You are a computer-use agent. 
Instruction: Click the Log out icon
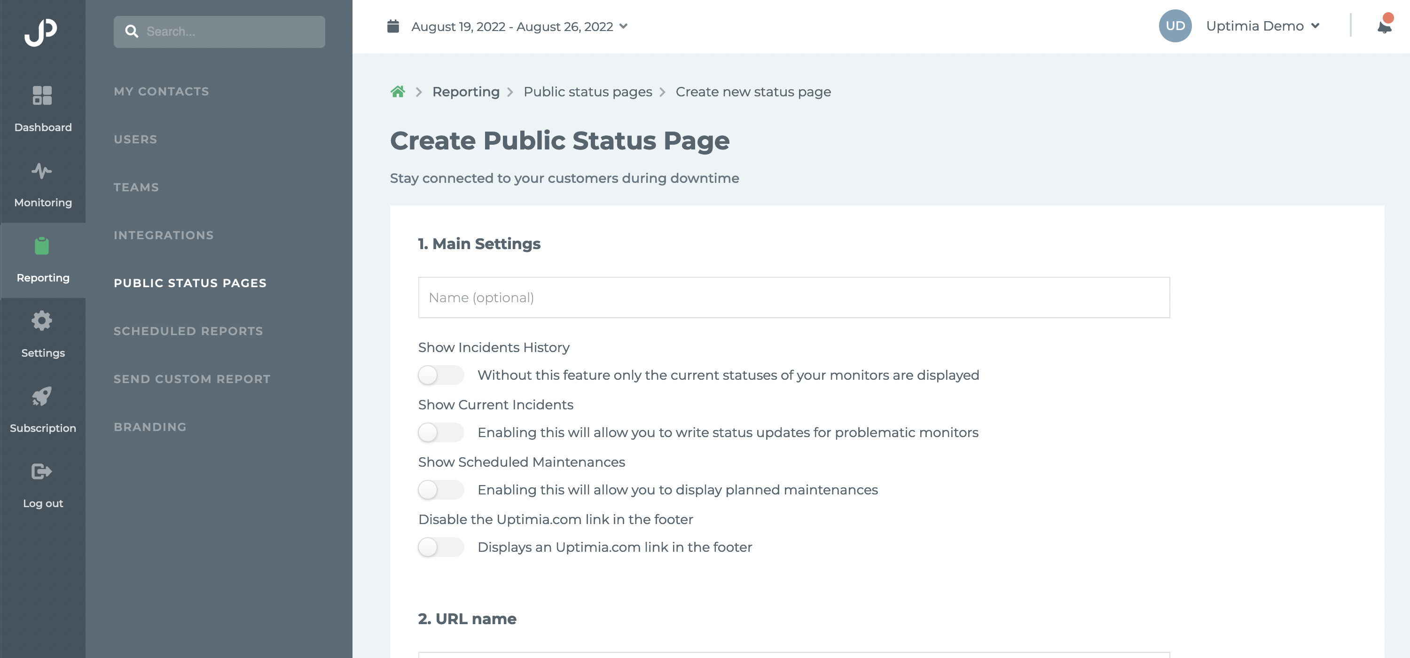point(42,471)
